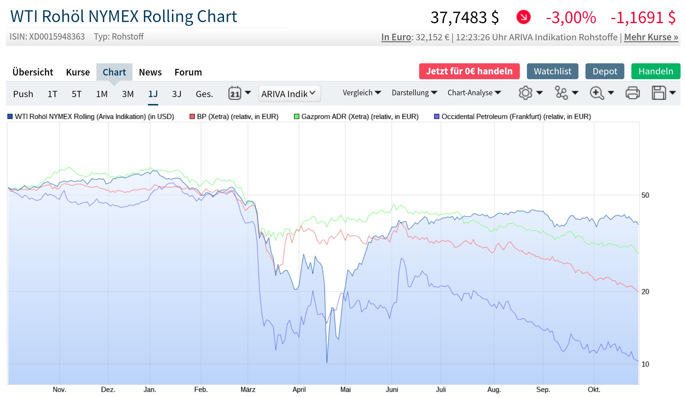The height and width of the screenshot is (398, 685).
Task: Select the 1M time range
Action: coord(102,94)
